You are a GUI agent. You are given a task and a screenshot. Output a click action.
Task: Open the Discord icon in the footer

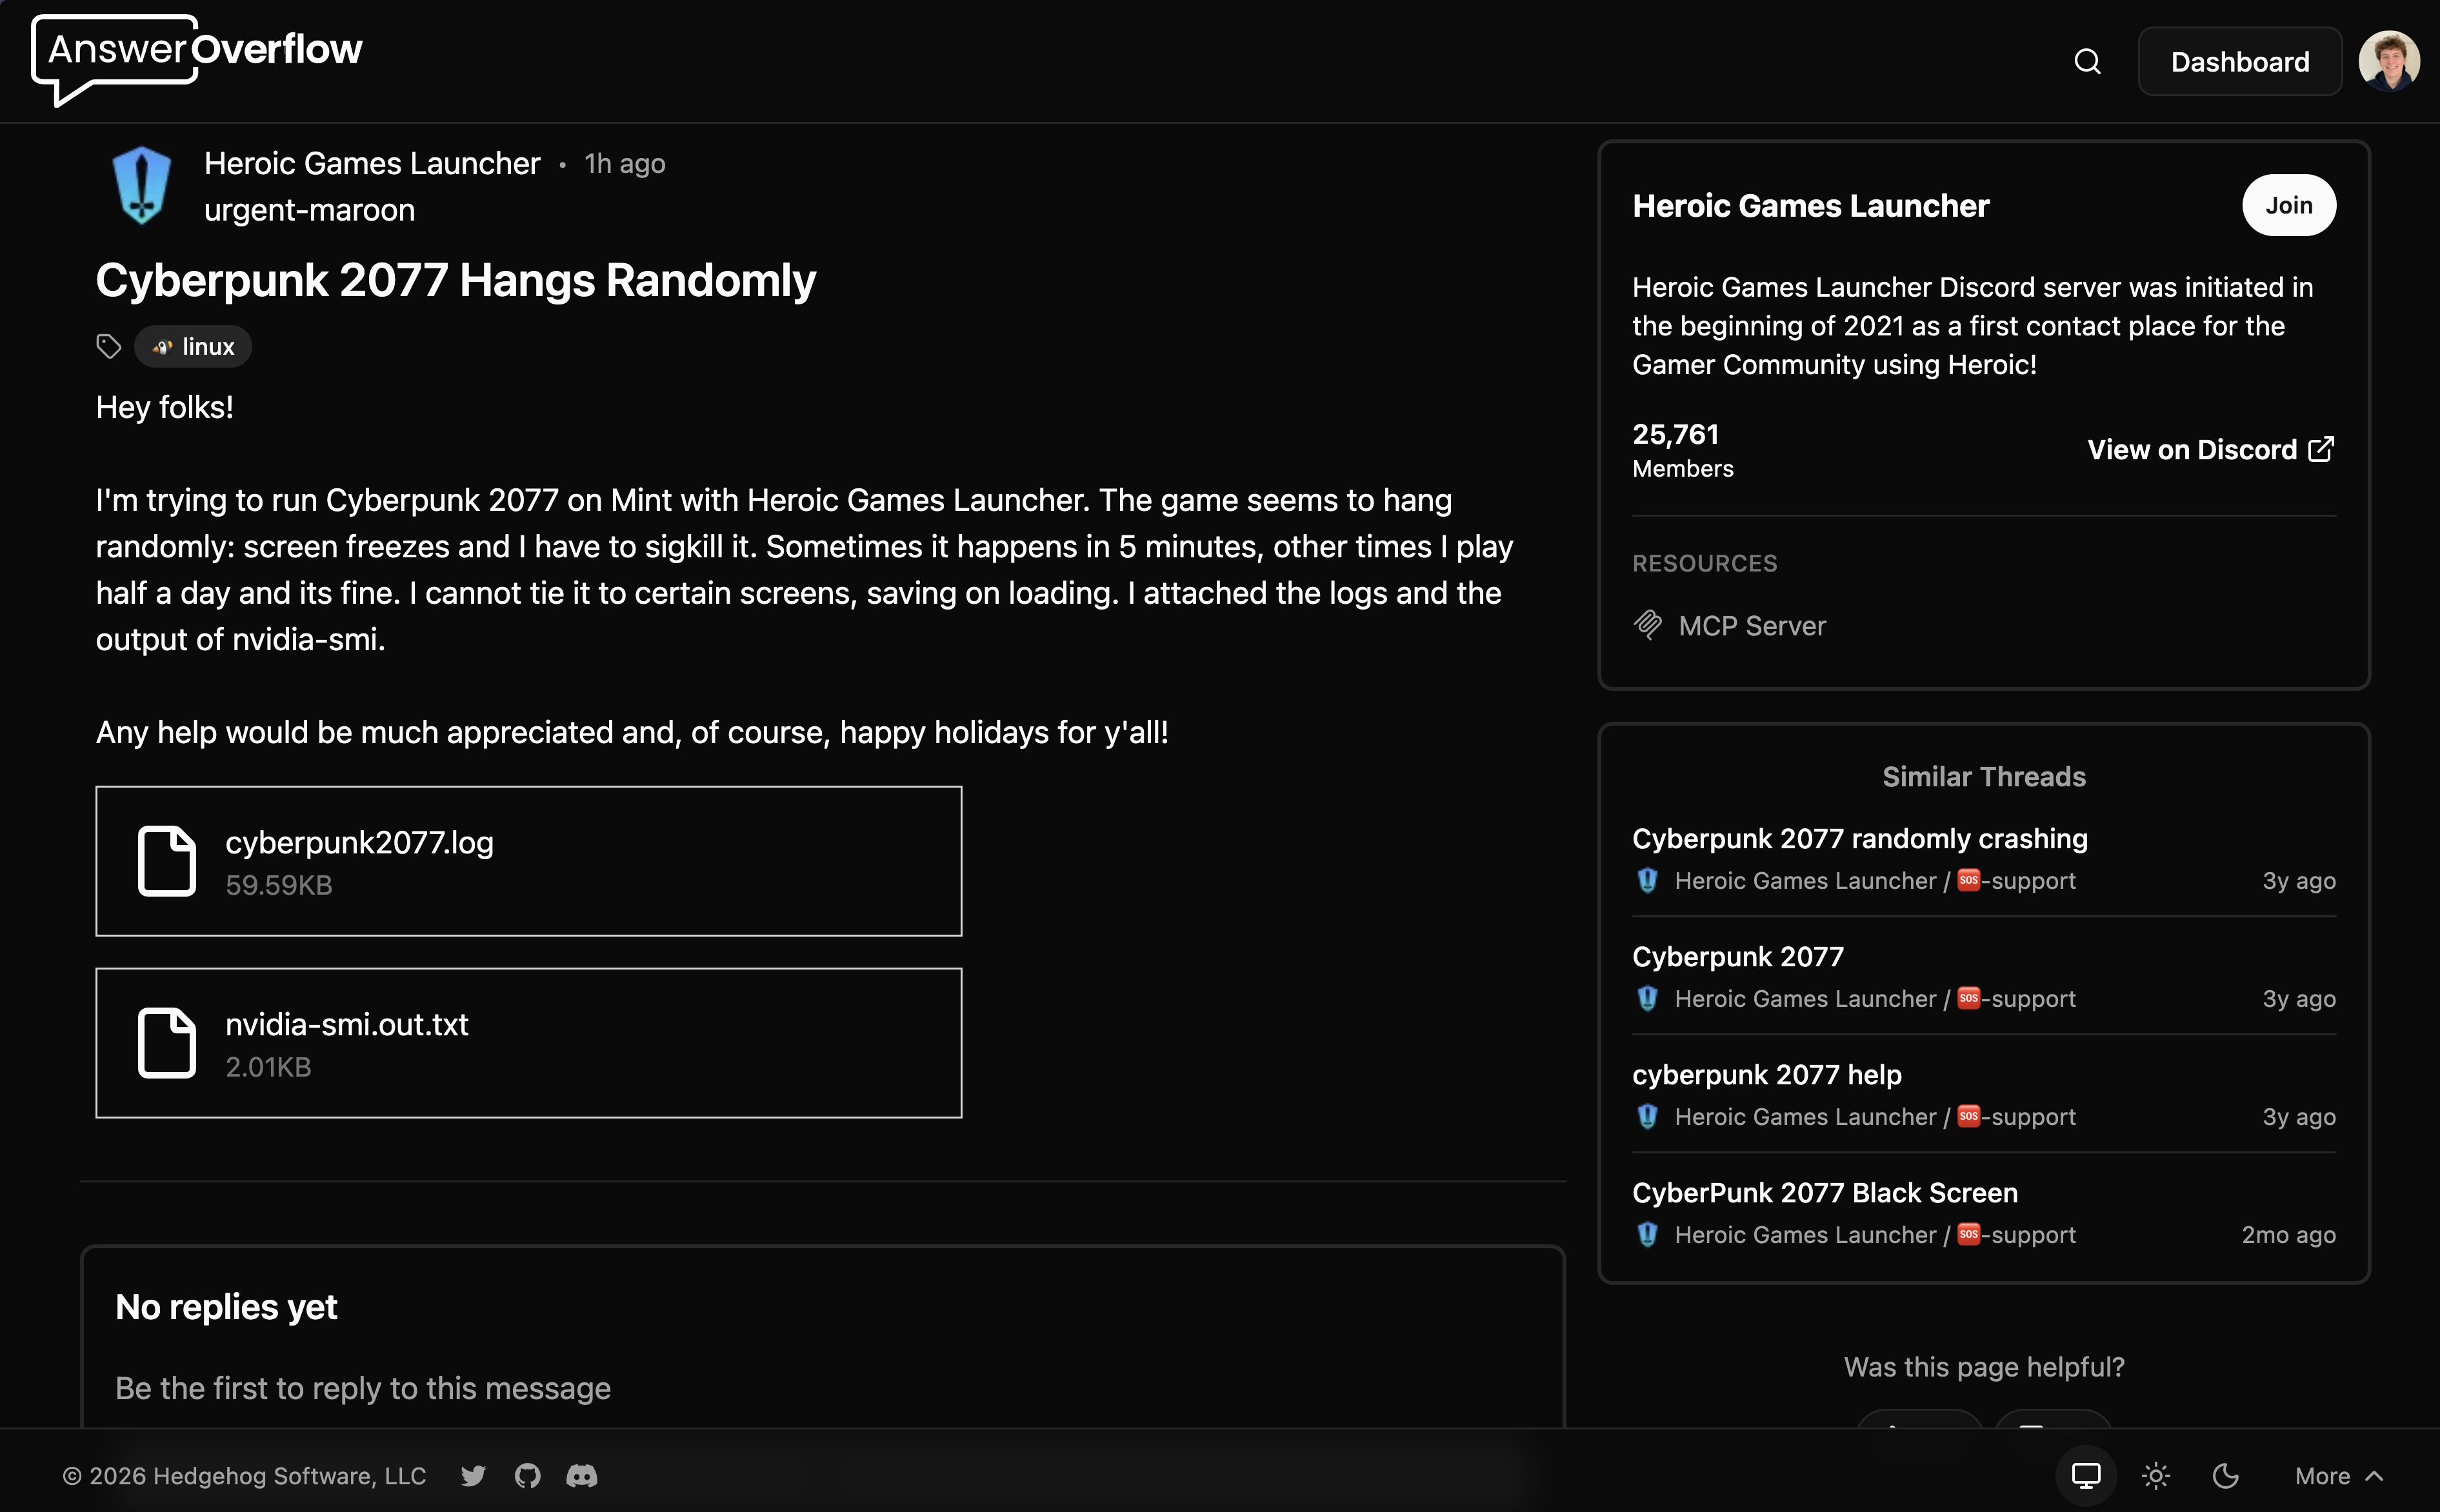(582, 1476)
